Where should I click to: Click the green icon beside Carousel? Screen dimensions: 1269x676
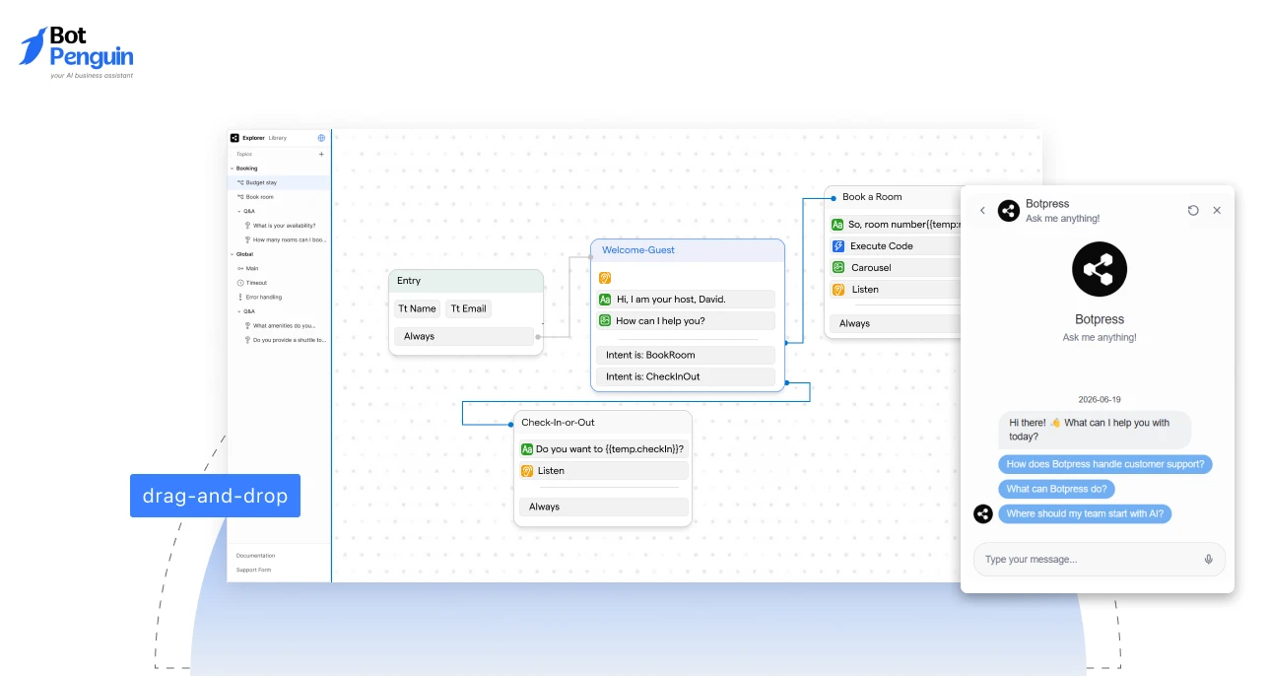838,267
